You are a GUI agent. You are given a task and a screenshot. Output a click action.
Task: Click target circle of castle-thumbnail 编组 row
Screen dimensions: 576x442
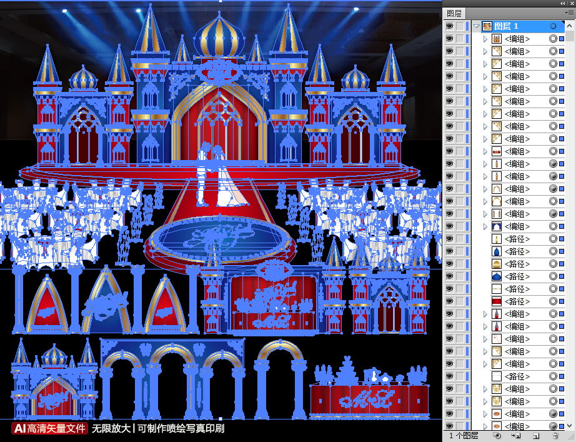[x=553, y=39]
